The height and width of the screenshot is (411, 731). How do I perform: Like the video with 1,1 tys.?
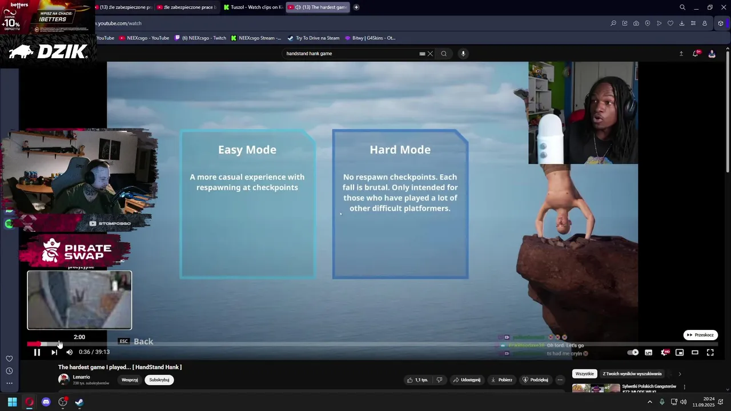click(x=417, y=380)
